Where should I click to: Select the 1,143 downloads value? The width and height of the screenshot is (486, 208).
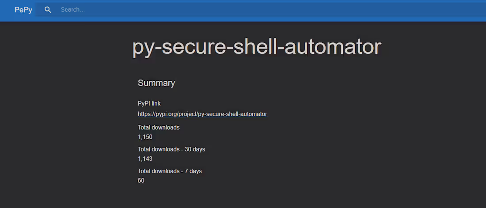click(x=145, y=159)
